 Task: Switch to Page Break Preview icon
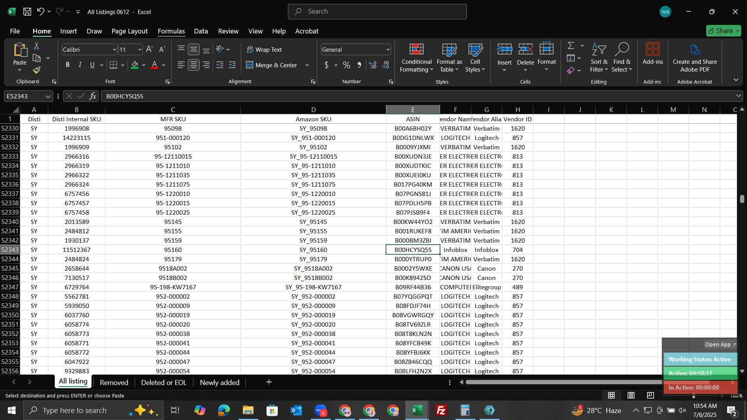coord(650,395)
